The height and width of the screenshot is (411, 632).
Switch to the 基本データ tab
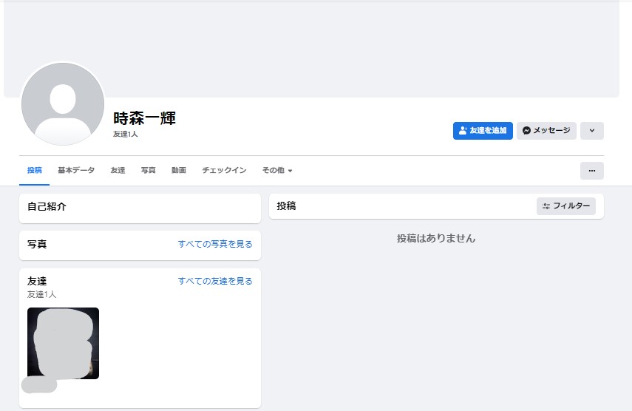click(x=76, y=171)
